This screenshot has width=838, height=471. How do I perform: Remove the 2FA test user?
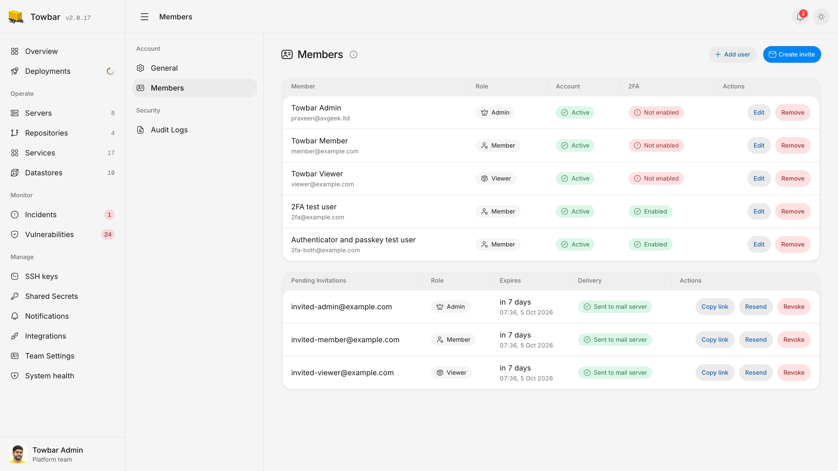coord(792,211)
